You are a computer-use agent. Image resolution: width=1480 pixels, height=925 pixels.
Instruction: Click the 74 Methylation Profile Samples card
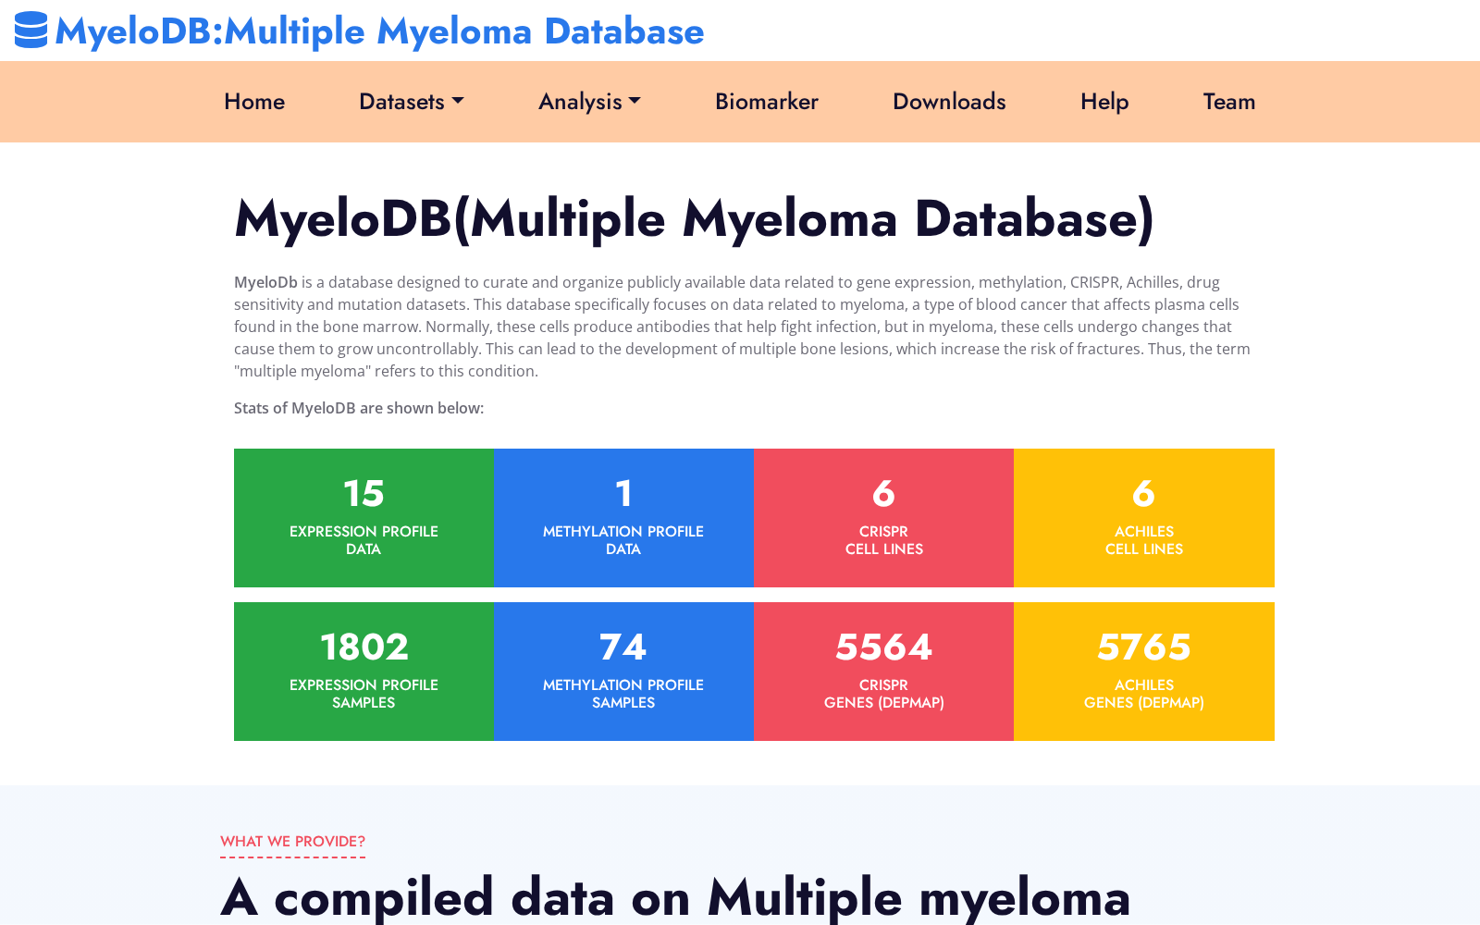(623, 672)
